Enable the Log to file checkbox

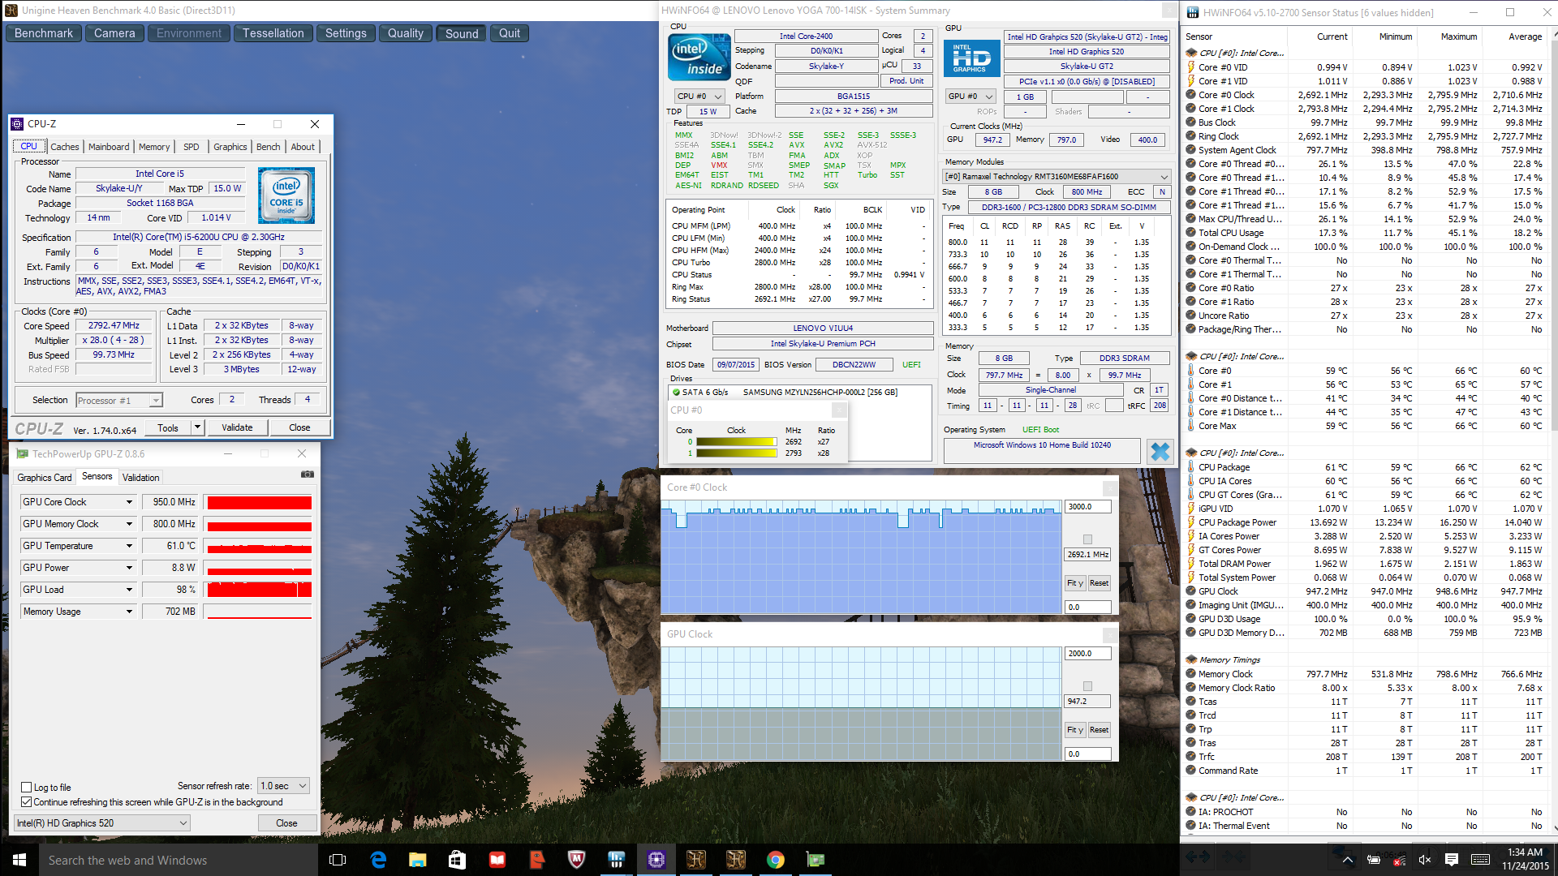27,788
